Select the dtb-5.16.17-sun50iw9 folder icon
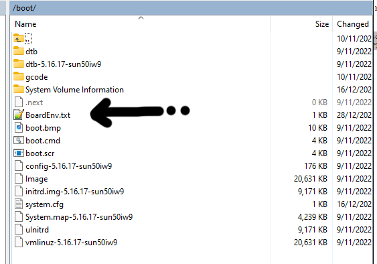The height and width of the screenshot is (264, 377). (19, 64)
